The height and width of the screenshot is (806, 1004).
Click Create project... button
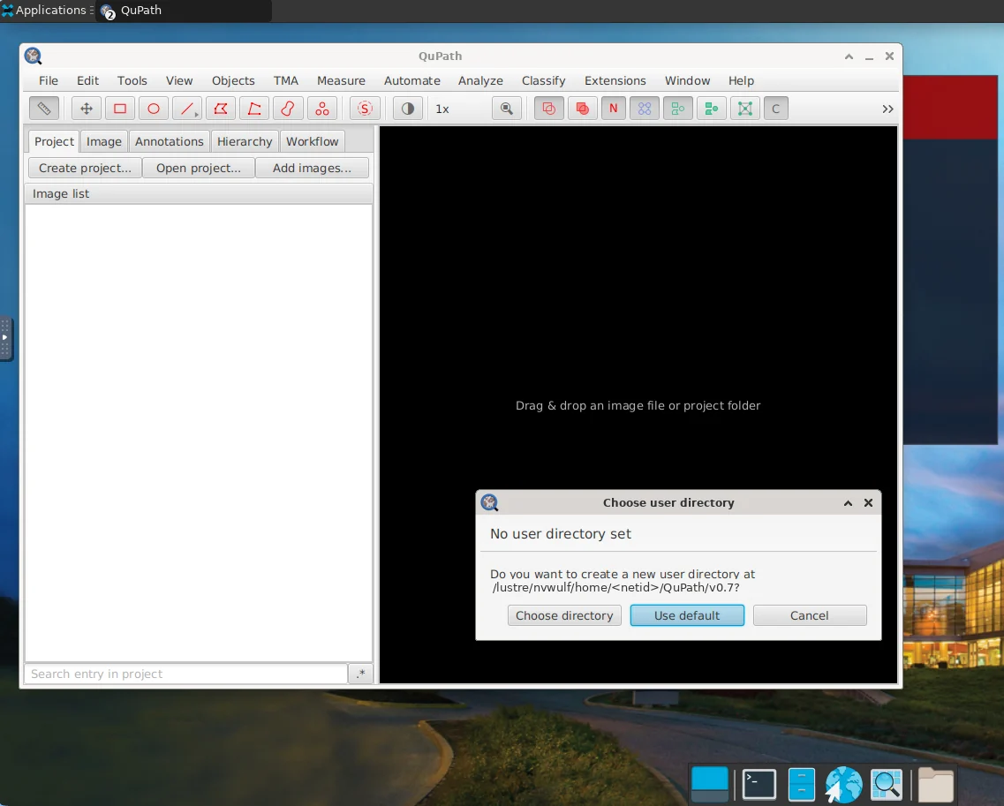pyautogui.click(x=85, y=168)
